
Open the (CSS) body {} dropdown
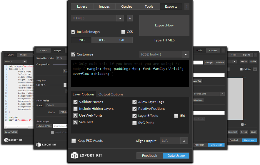(185, 54)
